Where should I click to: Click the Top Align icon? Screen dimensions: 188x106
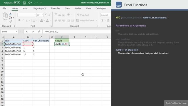pos(56,15)
